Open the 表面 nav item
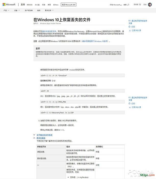 (x=49, y=5)
